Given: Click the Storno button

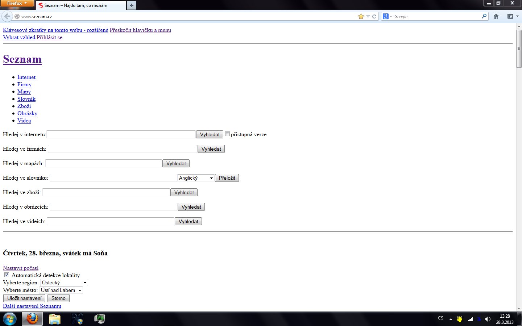Looking at the screenshot, I should (58, 298).
